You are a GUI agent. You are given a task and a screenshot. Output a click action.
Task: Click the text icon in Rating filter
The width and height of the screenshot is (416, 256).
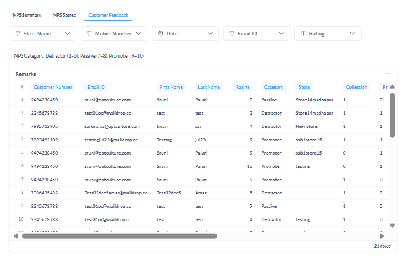click(x=303, y=34)
